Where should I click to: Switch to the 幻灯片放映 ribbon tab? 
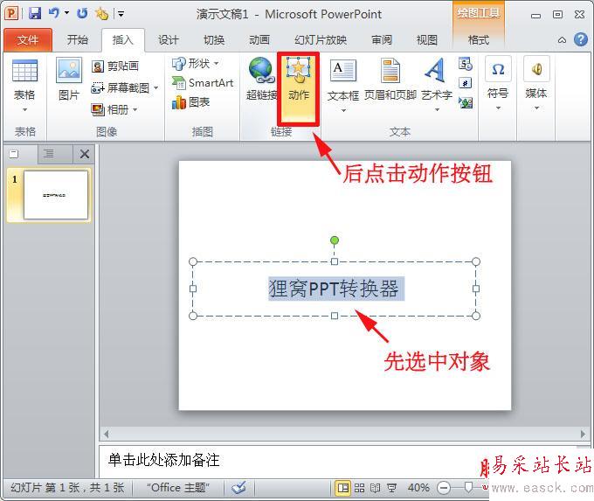321,40
